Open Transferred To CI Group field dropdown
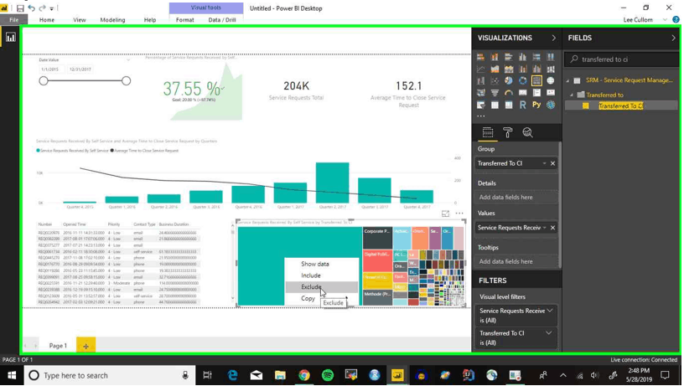 pyautogui.click(x=544, y=163)
